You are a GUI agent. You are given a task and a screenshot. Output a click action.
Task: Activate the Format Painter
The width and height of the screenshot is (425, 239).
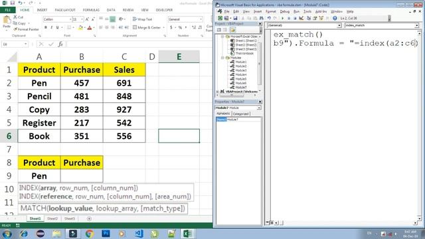(26, 29)
